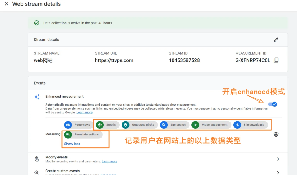The image size is (297, 175).
Task: Open the Modify events row title
Action: coord(57,157)
